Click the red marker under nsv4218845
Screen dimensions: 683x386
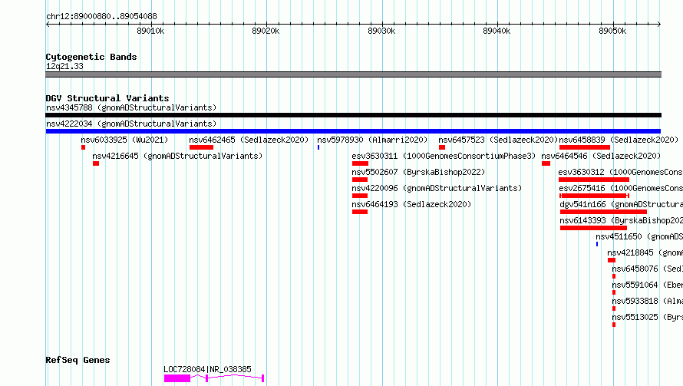click(x=612, y=260)
